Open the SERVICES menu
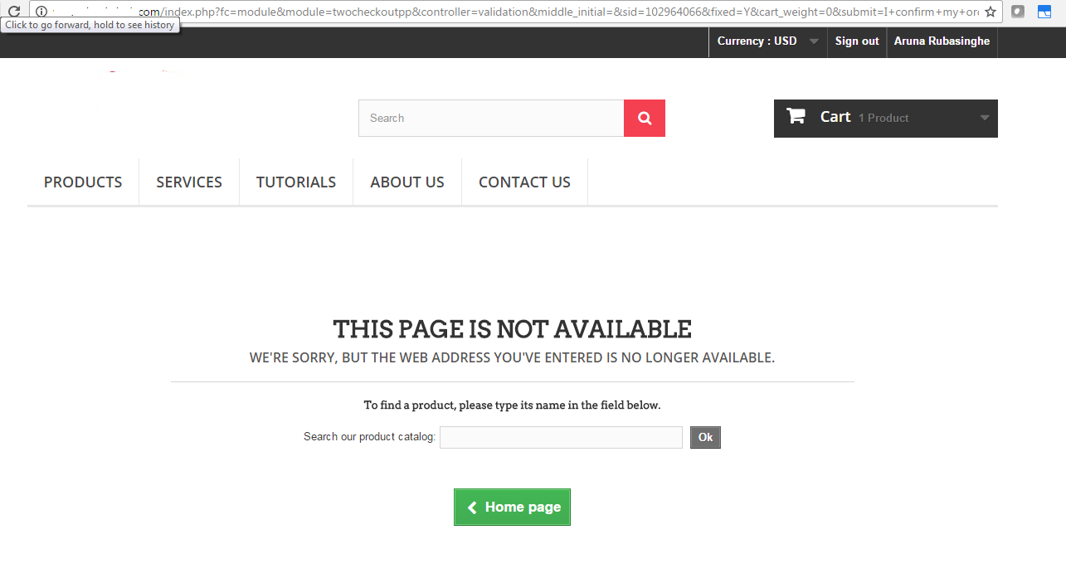The width and height of the screenshot is (1066, 573). (189, 182)
